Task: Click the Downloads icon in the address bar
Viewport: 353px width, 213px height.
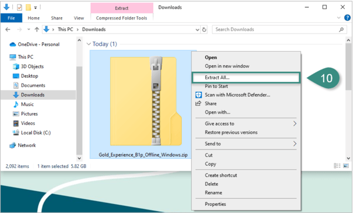Action: 46,29
